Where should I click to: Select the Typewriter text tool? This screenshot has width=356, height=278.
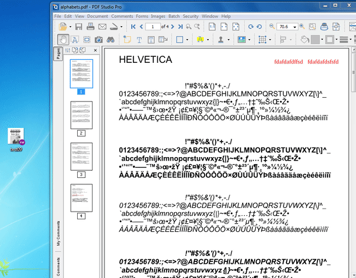(x=139, y=40)
